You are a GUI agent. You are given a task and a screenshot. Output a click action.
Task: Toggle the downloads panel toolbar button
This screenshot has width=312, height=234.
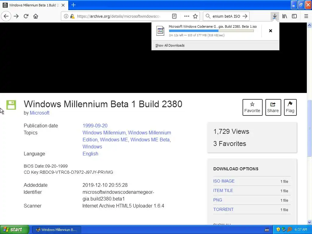pyautogui.click(x=275, y=16)
